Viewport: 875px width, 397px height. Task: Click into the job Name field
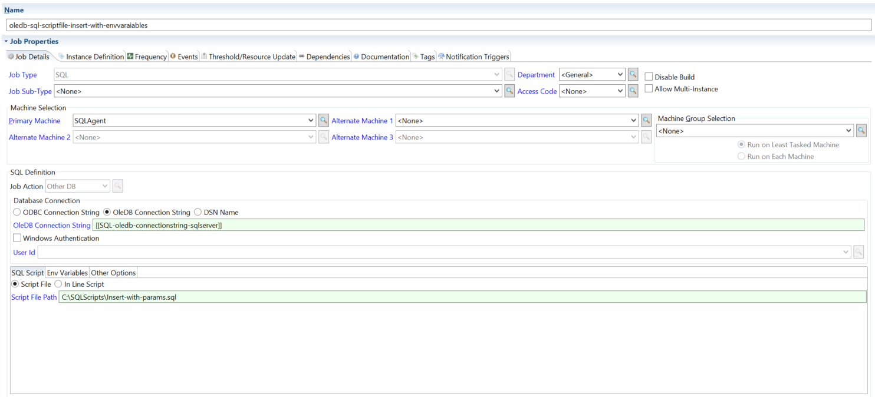point(438,25)
